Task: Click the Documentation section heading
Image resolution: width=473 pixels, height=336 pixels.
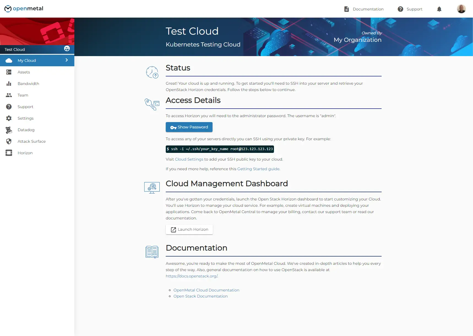Action: [x=196, y=248]
